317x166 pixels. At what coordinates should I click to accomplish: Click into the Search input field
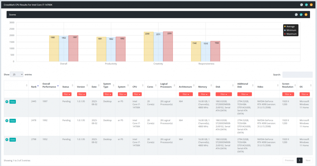coord(297,74)
